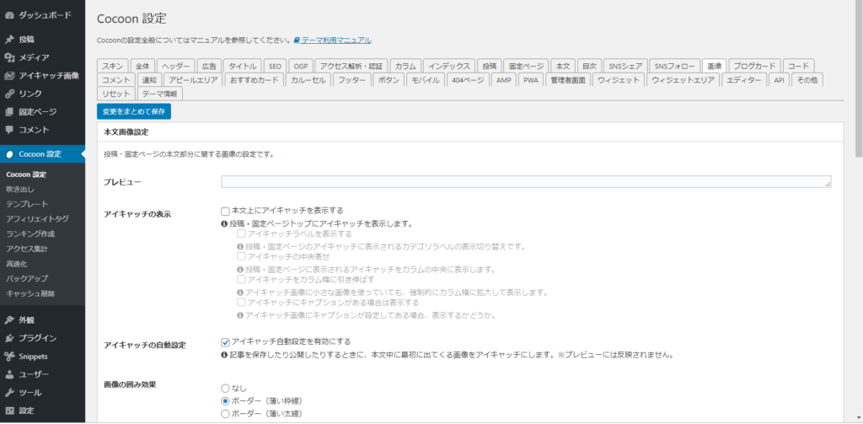Open the OGP tab
The width and height of the screenshot is (863, 424).
(301, 66)
